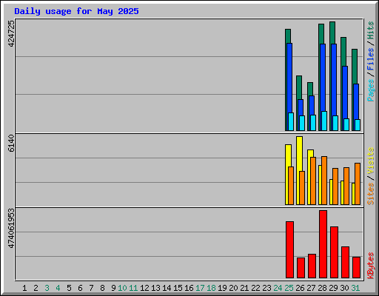Click the red KBytes bar for day 28
The height and width of the screenshot is (296, 379).
click(323, 244)
